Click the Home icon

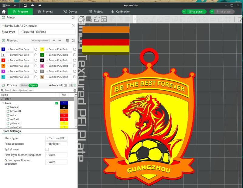click(x=4, y=12)
